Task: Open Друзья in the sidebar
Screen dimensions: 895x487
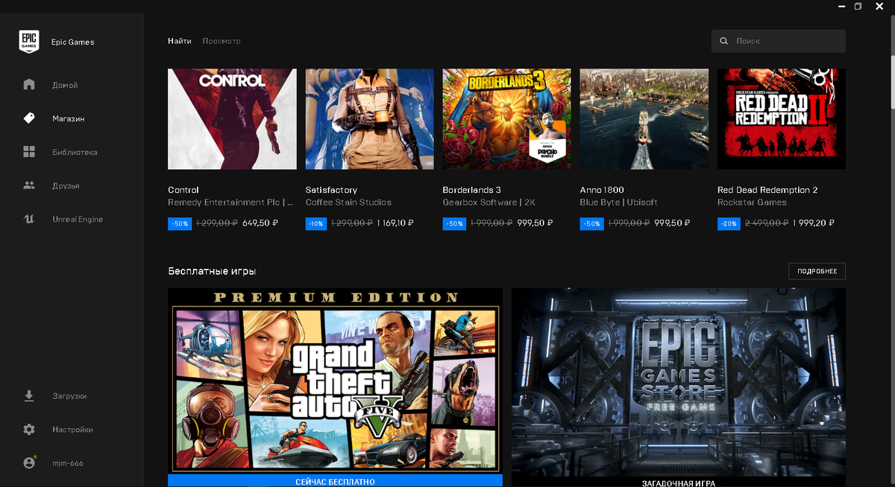Action: coord(66,185)
